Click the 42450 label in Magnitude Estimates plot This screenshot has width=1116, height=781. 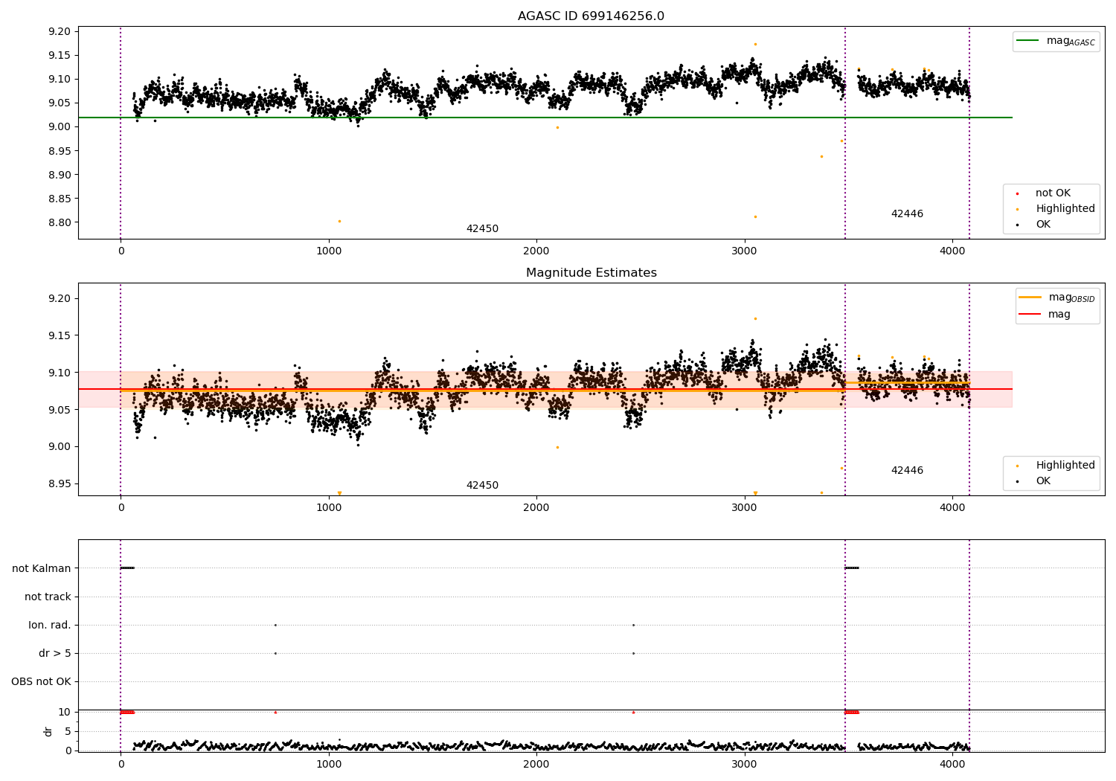[482, 486]
